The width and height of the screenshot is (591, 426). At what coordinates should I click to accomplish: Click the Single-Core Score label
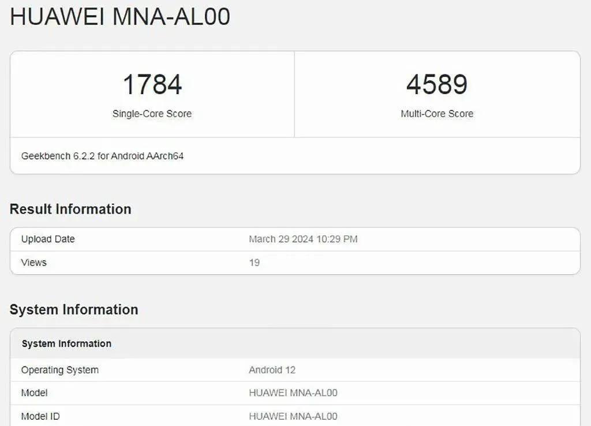[152, 114]
